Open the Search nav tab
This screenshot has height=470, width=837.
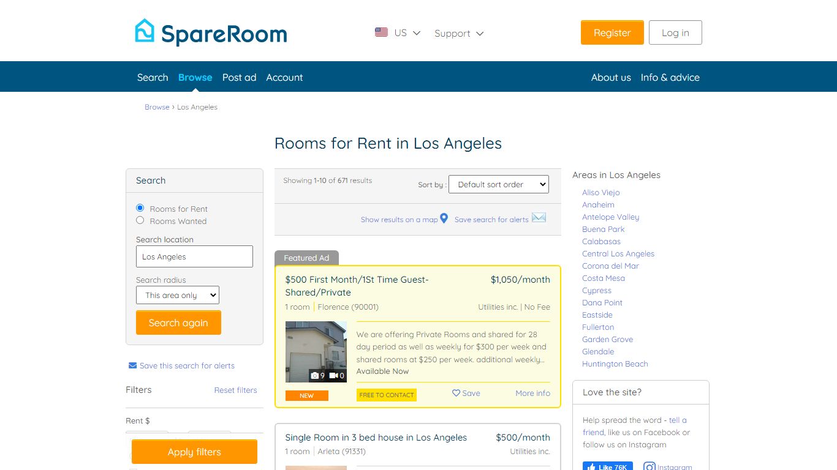point(153,77)
